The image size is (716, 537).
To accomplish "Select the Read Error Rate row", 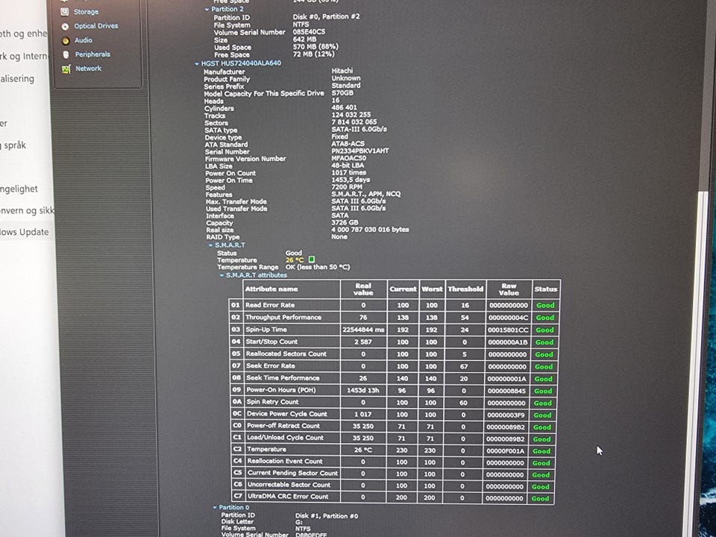I will [x=395, y=305].
